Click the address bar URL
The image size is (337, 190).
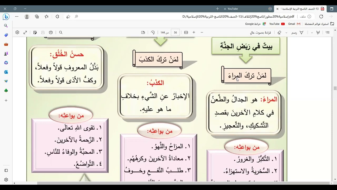click(x=239, y=17)
